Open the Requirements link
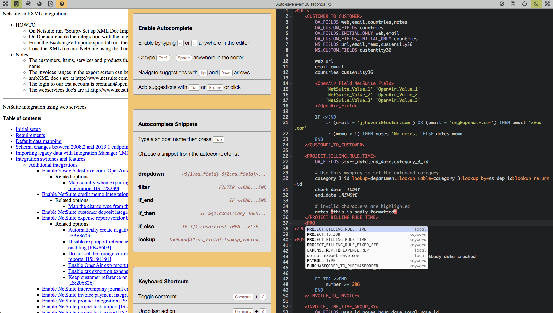This screenshot has width=553, height=313. coord(30,135)
